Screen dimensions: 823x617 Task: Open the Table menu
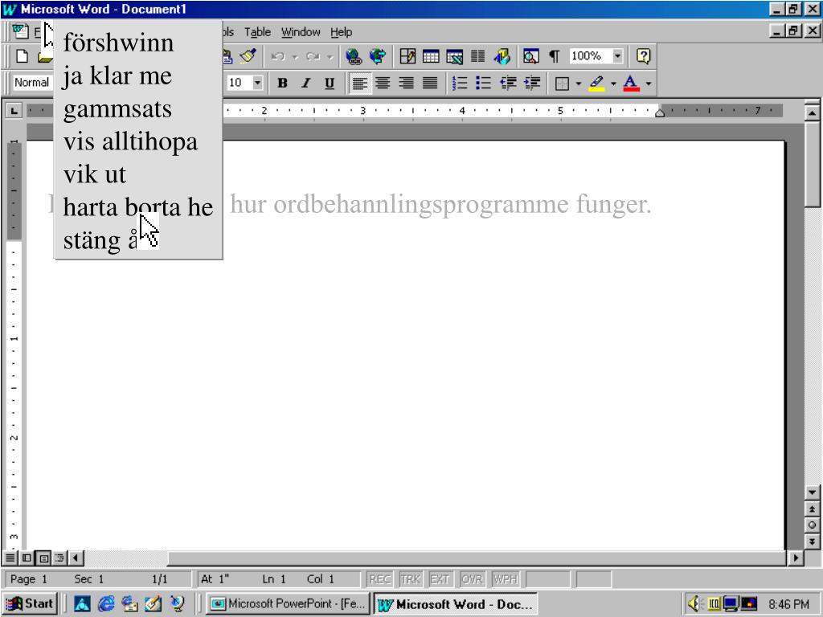[257, 32]
